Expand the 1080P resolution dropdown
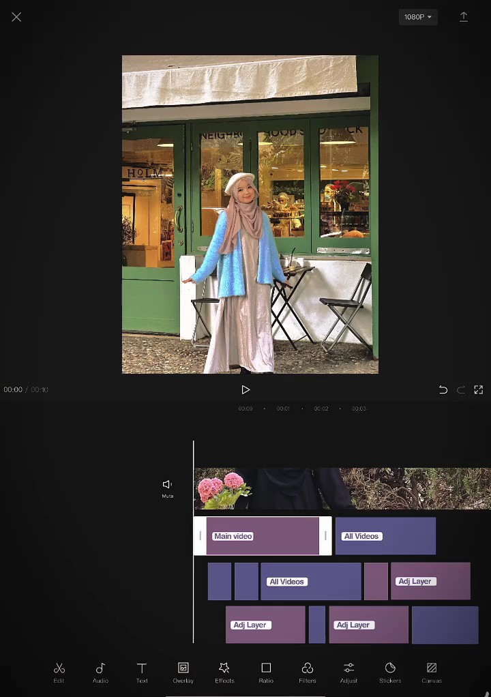The width and height of the screenshot is (491, 697). coord(418,17)
